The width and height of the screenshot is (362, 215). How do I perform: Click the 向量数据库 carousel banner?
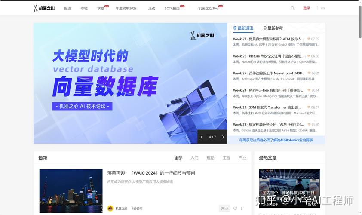coord(130,83)
